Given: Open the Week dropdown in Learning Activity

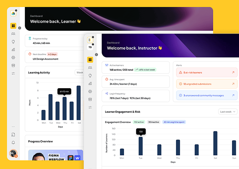Looking at the screenshot, I should coord(79,72).
